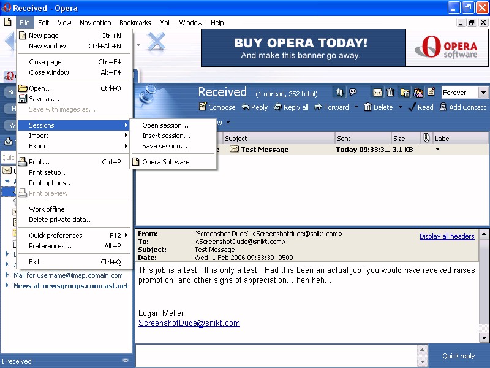Click the Buy Opera Today banner
This screenshot has height=368, width=490.
point(303,48)
